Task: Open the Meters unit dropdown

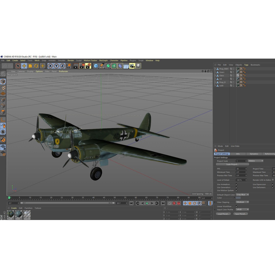Action: pos(256,161)
